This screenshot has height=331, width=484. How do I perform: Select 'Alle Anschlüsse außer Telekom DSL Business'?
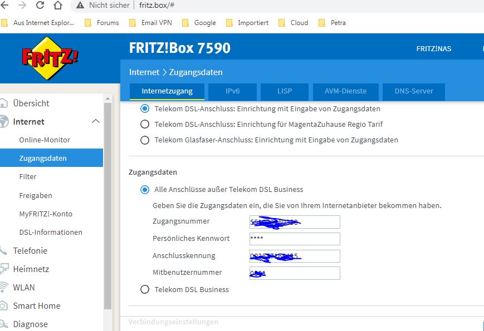point(145,190)
